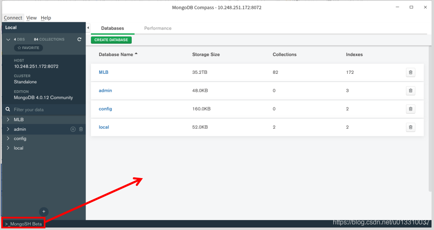Open the MongoSH Beta shell panel
This screenshot has width=434, height=230.
24,224
